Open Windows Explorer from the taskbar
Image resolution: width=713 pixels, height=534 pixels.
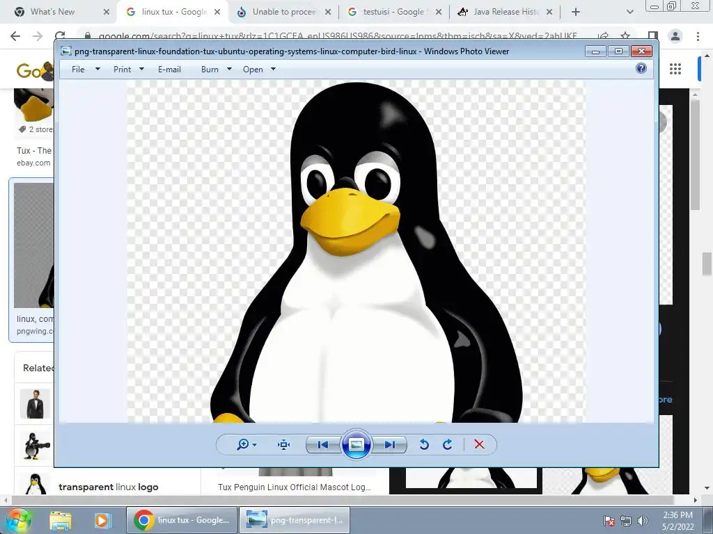click(x=61, y=520)
